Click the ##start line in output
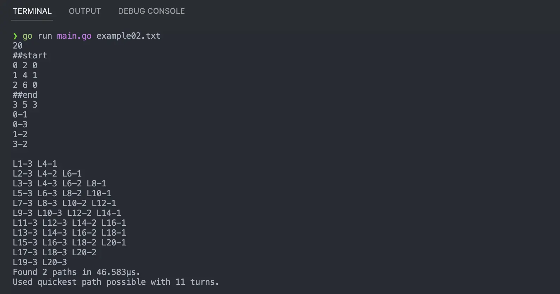This screenshot has height=294, width=560. (x=30, y=56)
